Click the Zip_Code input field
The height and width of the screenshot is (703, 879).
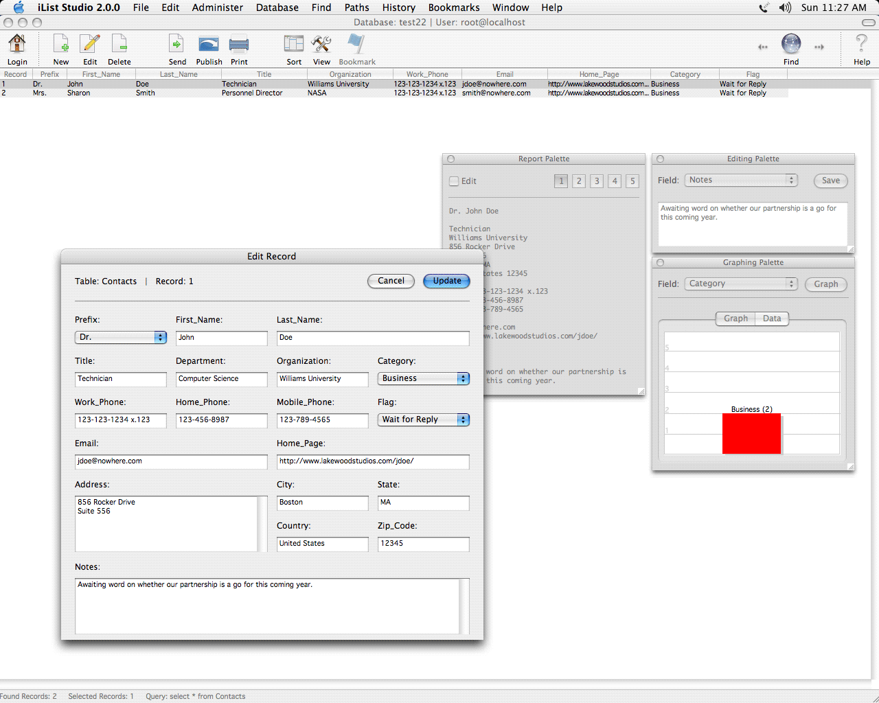click(423, 544)
